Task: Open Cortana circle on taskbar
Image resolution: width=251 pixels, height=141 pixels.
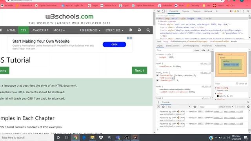Action: 58,137
